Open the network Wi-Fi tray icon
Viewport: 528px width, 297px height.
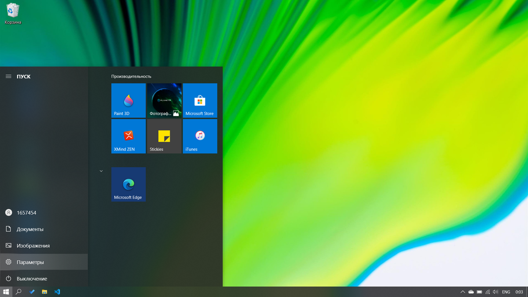pos(488,292)
